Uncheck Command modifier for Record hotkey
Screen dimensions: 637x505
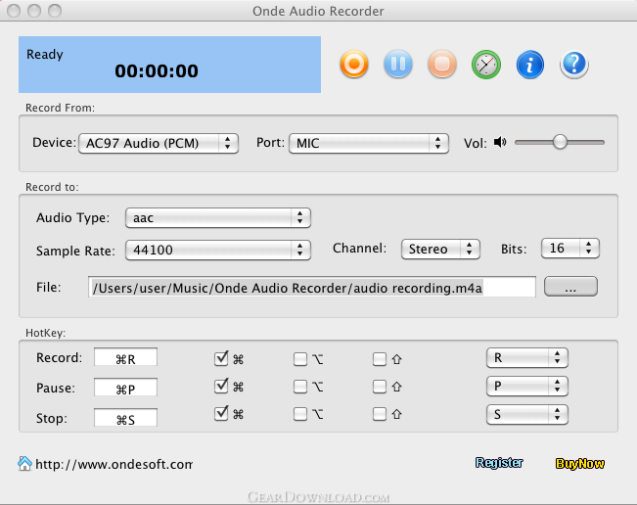(221, 358)
